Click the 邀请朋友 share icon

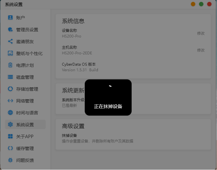pos(11,41)
